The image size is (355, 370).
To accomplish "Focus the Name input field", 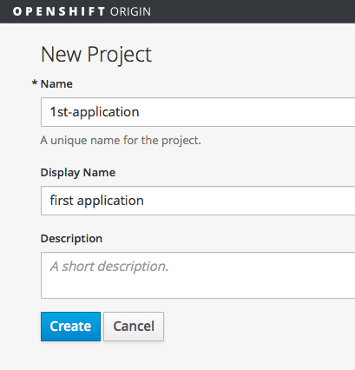I will click(198, 112).
